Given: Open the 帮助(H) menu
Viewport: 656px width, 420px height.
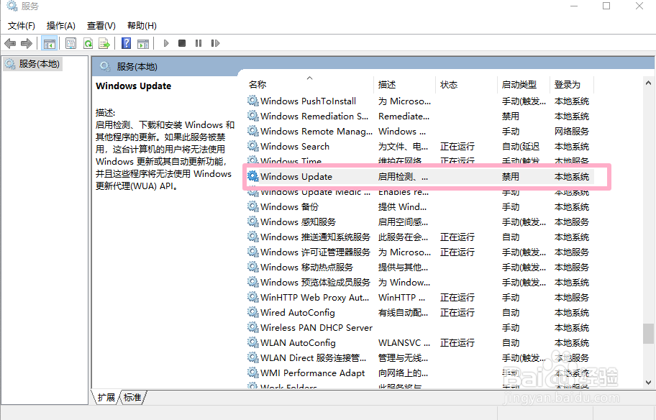Looking at the screenshot, I should (x=142, y=26).
